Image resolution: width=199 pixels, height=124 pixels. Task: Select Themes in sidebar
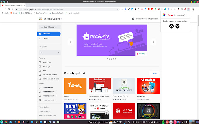click(49, 38)
